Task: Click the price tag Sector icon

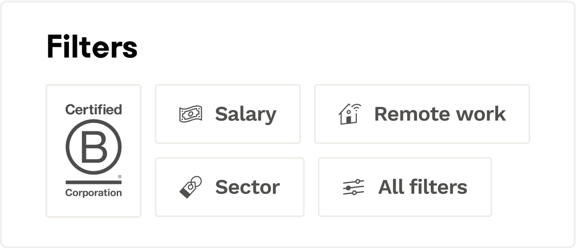Action: [x=191, y=187]
